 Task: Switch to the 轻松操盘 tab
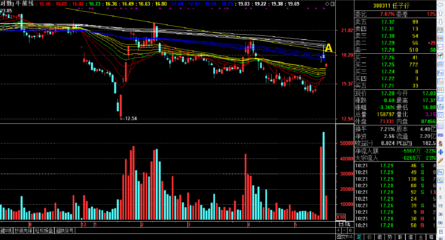tap(44, 231)
